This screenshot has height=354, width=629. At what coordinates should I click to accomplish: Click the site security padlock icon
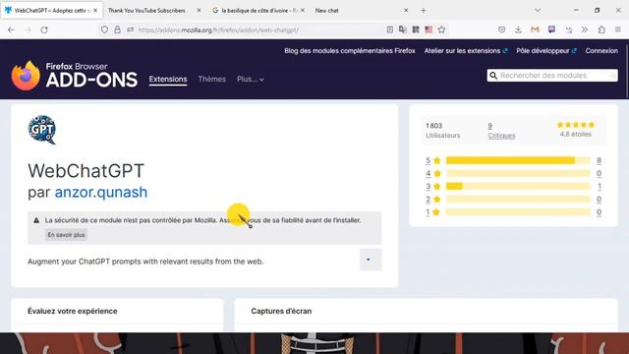click(117, 29)
